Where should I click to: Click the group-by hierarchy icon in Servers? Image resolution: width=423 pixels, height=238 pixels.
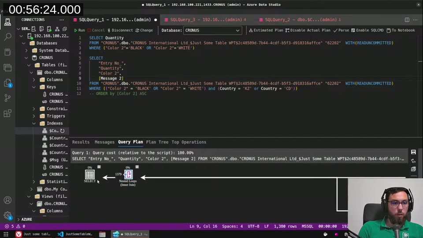point(57,29)
